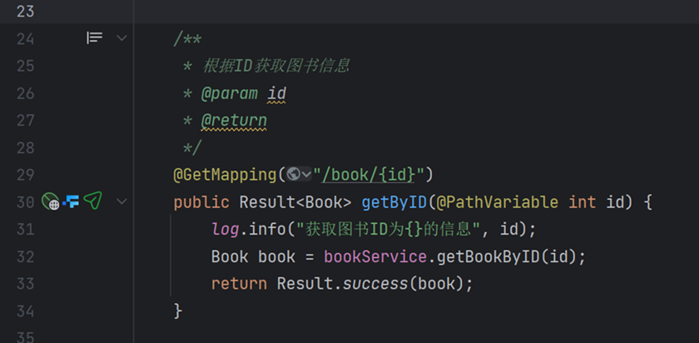Click the @param tag in the Javadoc

(229, 94)
